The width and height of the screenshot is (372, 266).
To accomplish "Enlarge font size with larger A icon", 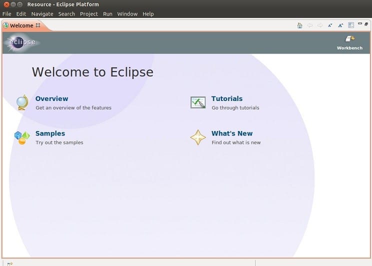I will 340,25.
